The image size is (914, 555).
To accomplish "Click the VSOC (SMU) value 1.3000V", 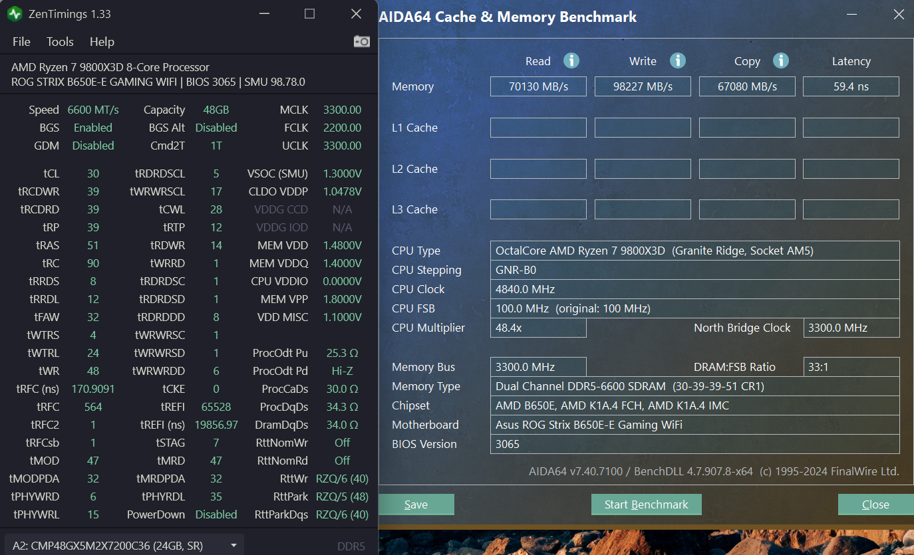I will (342, 173).
